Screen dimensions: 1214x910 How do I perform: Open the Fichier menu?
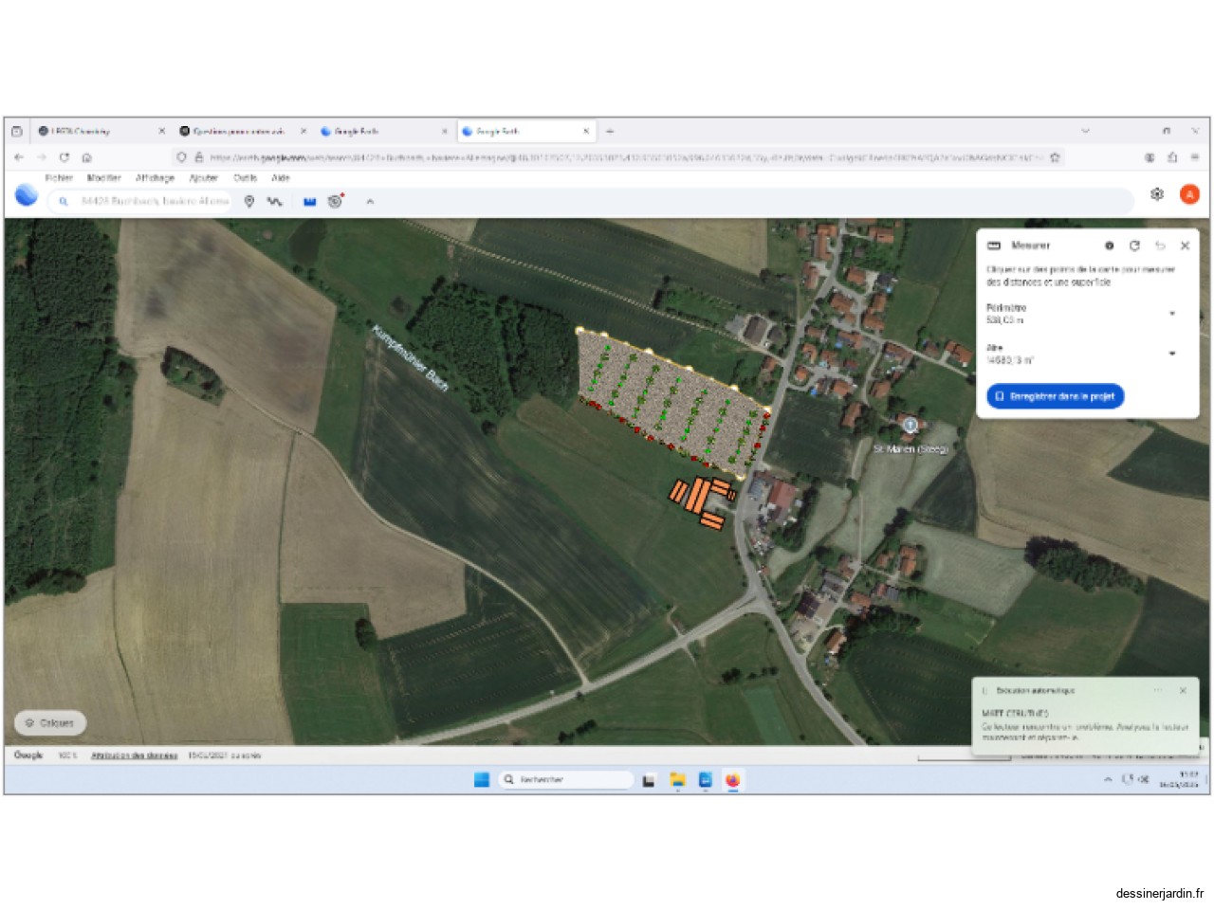pyautogui.click(x=59, y=178)
